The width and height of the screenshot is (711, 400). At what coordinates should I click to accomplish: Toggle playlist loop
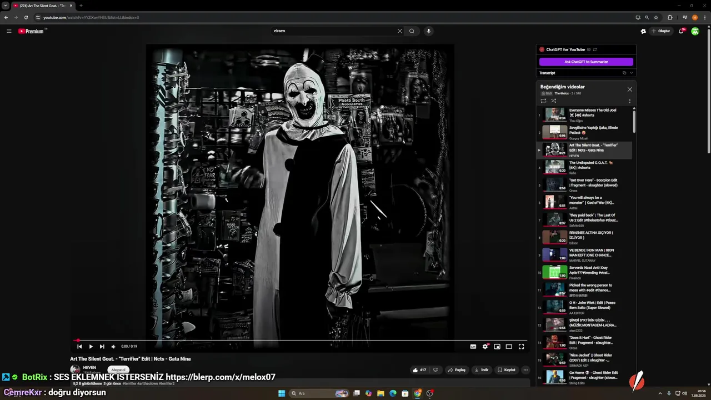[x=543, y=101]
